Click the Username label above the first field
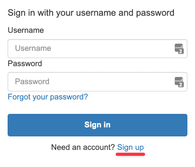This screenshot has width=195, height=167. (26, 30)
